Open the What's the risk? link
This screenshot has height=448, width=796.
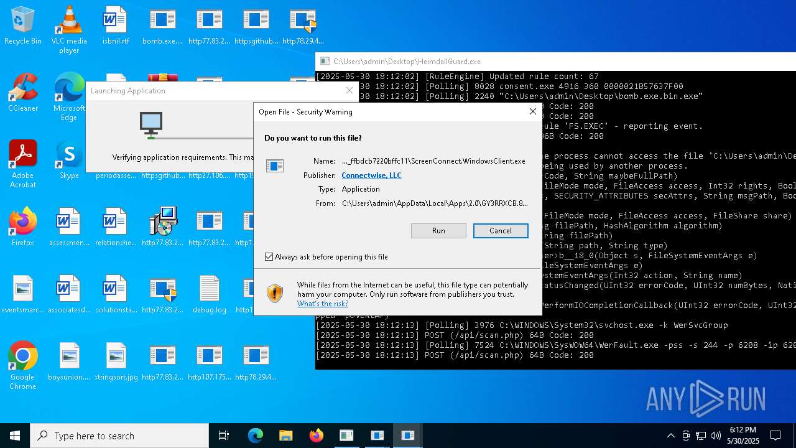click(322, 304)
